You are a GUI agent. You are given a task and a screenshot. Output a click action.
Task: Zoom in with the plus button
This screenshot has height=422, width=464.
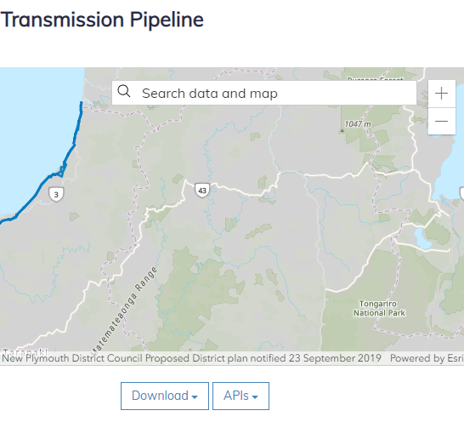[441, 94]
